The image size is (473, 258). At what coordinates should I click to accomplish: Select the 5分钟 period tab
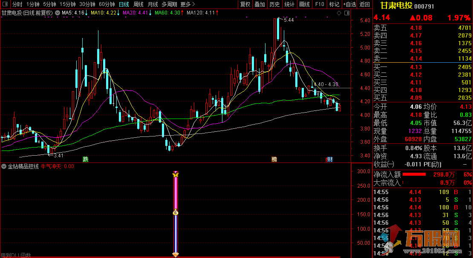pos(49,4)
